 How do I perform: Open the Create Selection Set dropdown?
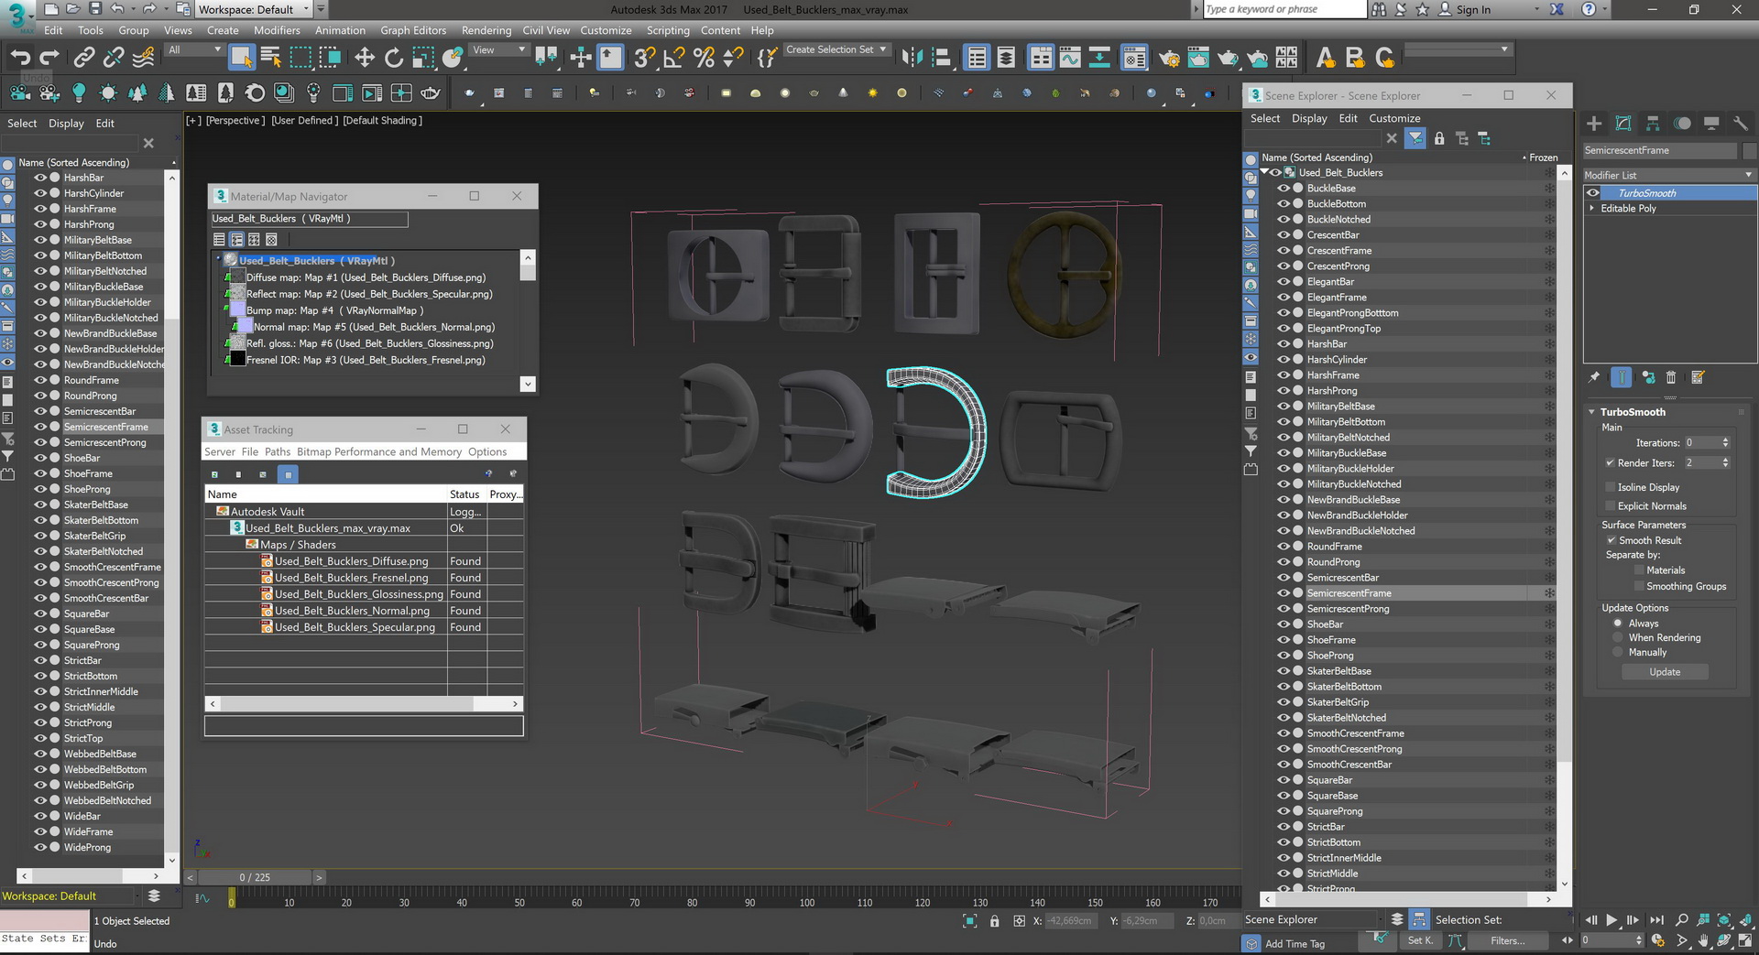(x=836, y=49)
